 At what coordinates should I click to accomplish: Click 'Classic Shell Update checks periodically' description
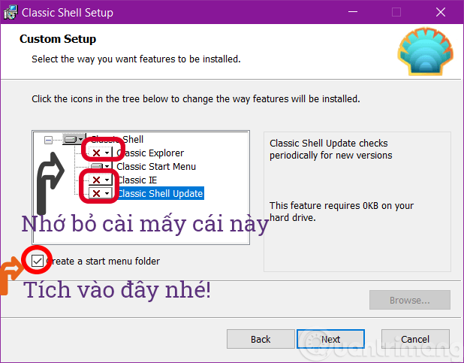(330, 149)
